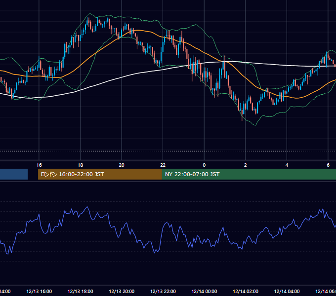Click the 12/13 22:00 date label
The height and width of the screenshot is (296, 336).
(x=163, y=291)
